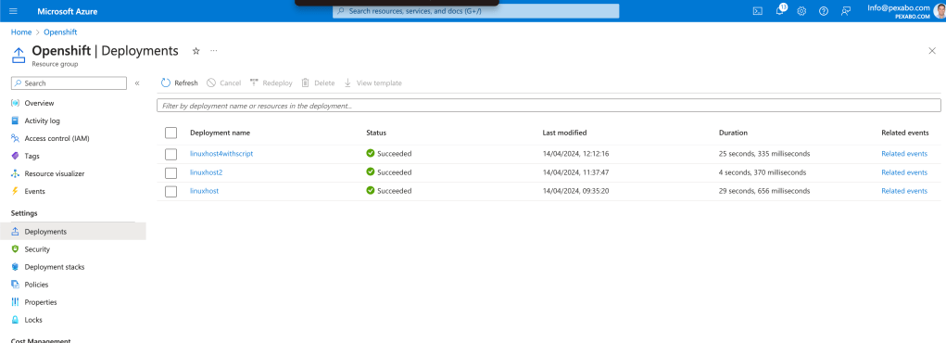The width and height of the screenshot is (946, 343).
Task: Sort by Duration column header
Action: (733, 133)
